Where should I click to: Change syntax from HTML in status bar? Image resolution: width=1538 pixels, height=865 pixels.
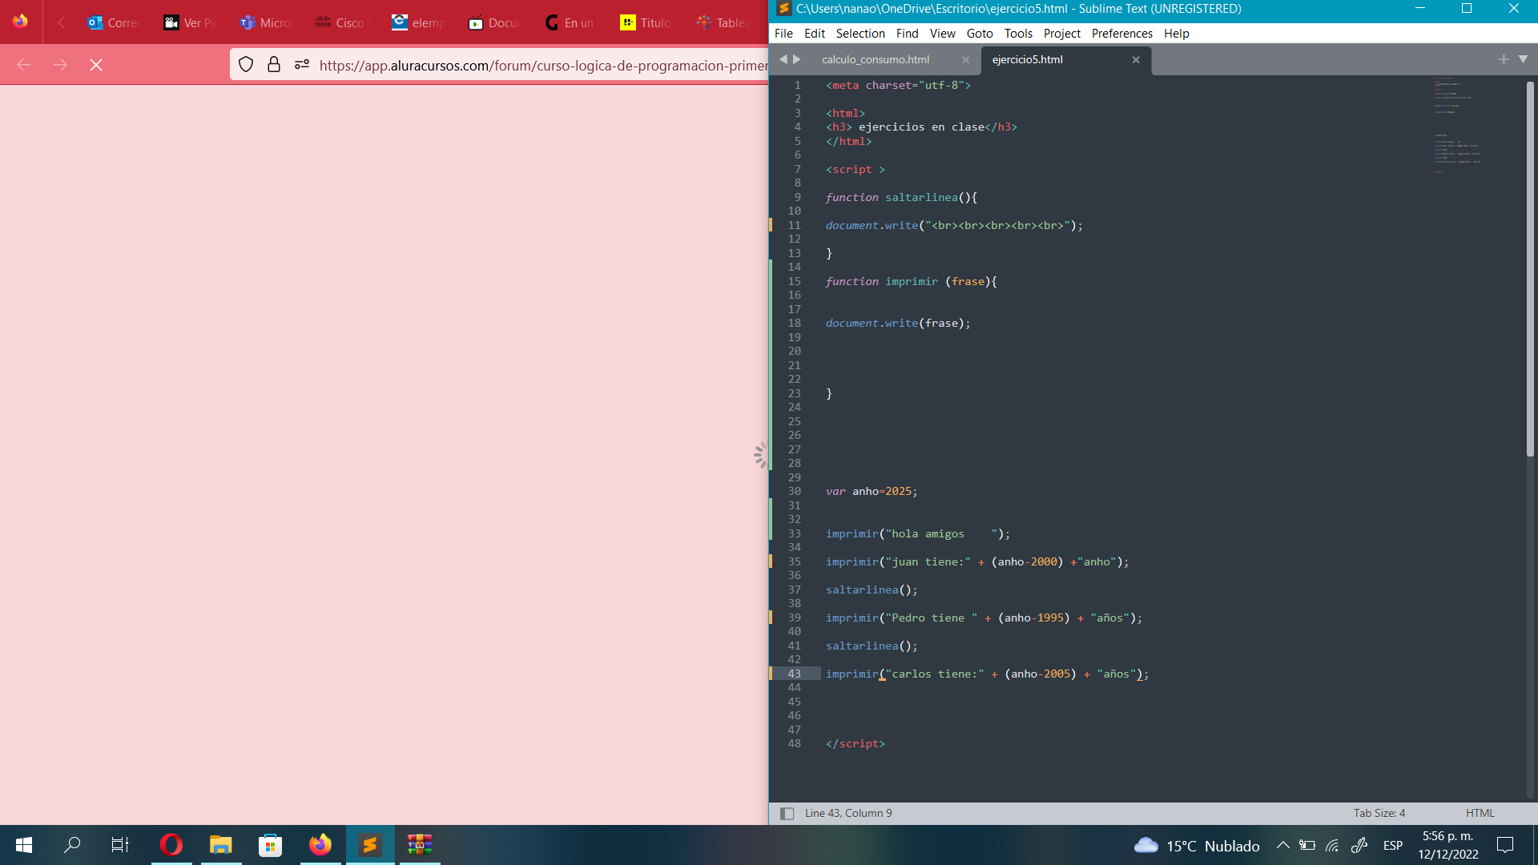click(x=1480, y=813)
